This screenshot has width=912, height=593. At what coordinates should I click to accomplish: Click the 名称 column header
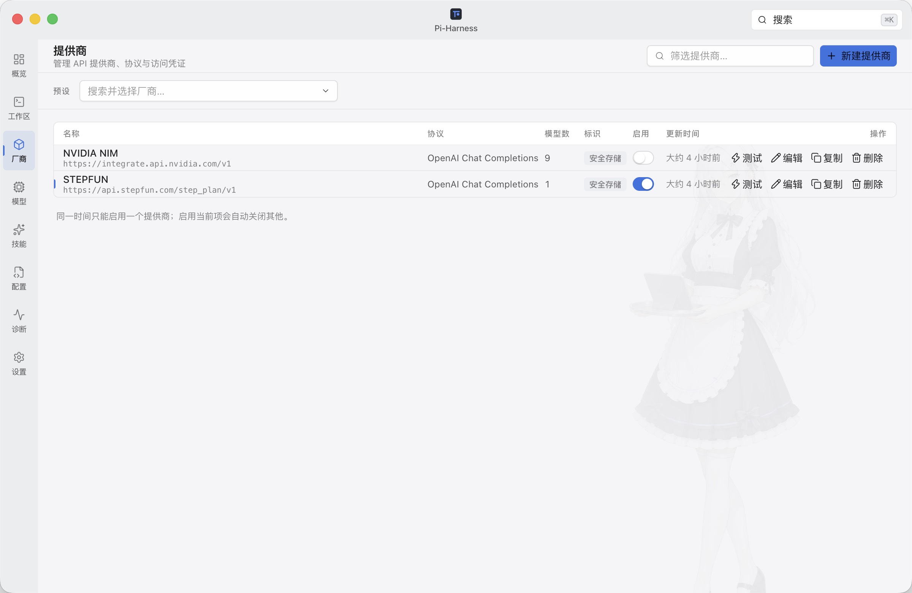[71, 133]
